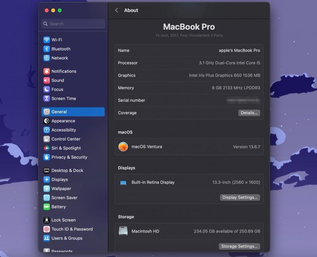
Task: Select Accessibility label in sidebar
Action: point(64,130)
